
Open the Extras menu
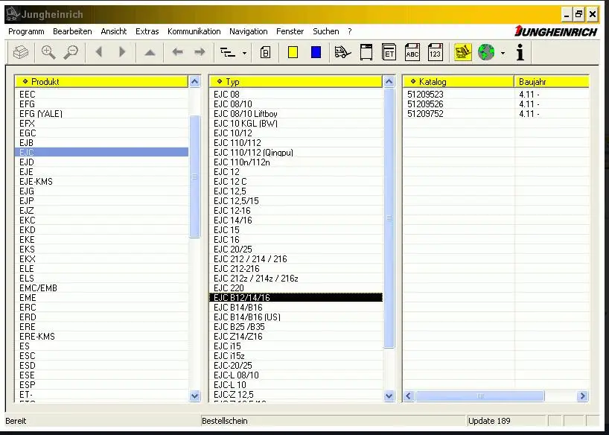[147, 31]
